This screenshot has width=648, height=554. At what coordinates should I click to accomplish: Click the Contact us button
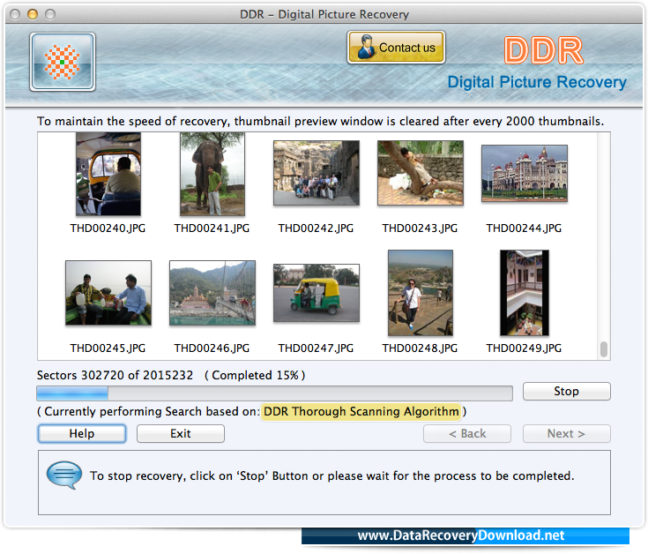396,47
